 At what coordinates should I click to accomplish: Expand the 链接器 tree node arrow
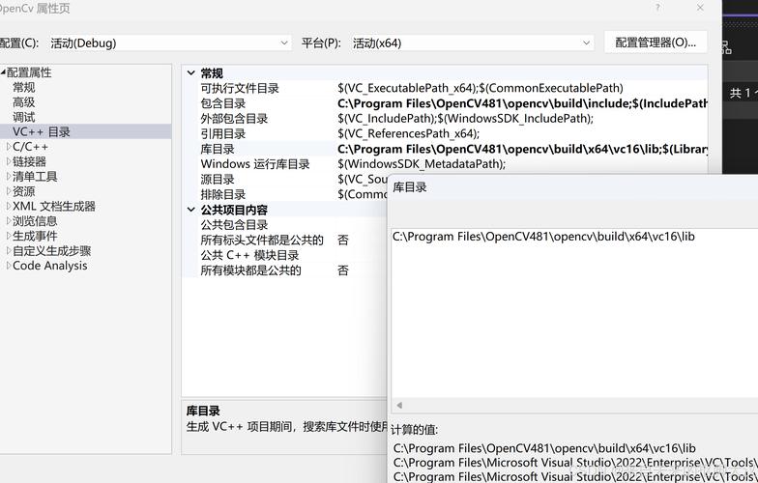pyautogui.click(x=8, y=161)
